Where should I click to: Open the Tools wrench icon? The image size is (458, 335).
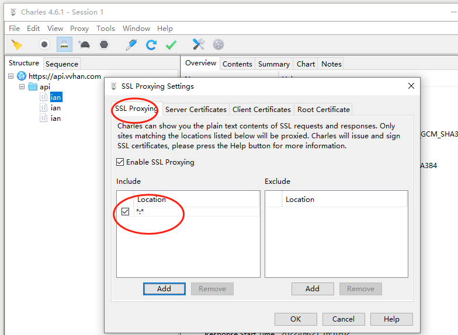pyautogui.click(x=199, y=44)
